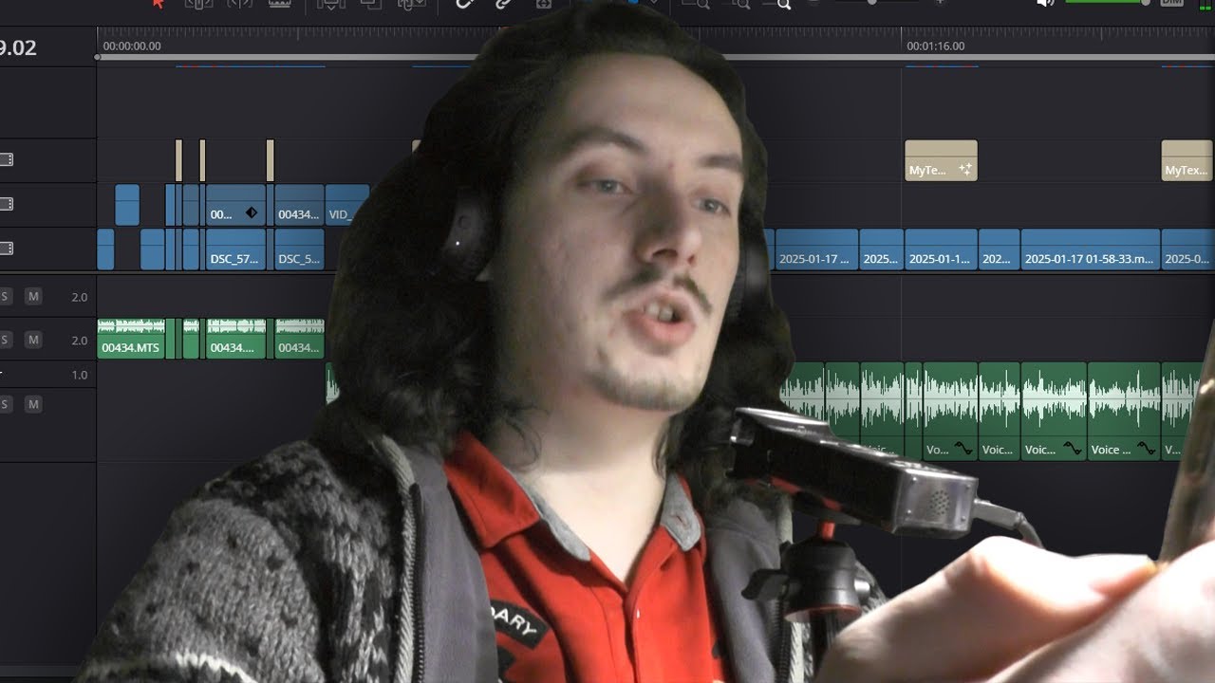1215x683 pixels.
Task: Select the 202... video clip
Action: click(x=1000, y=249)
